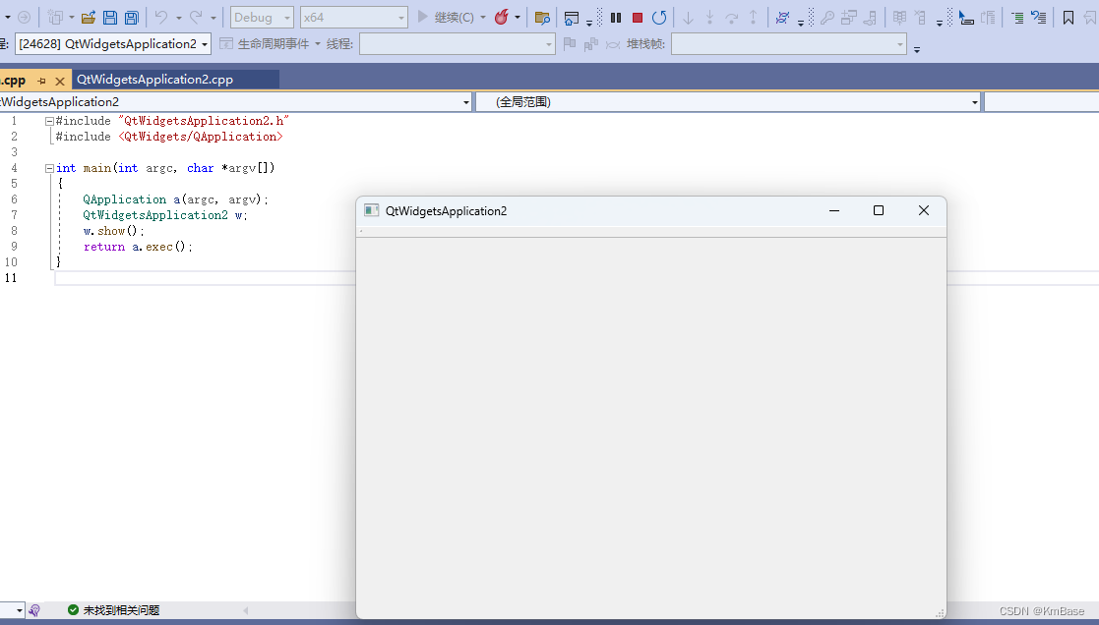The width and height of the screenshot is (1099, 625).
Task: Toggle the pin on the .cpp tab
Action: tap(39, 82)
